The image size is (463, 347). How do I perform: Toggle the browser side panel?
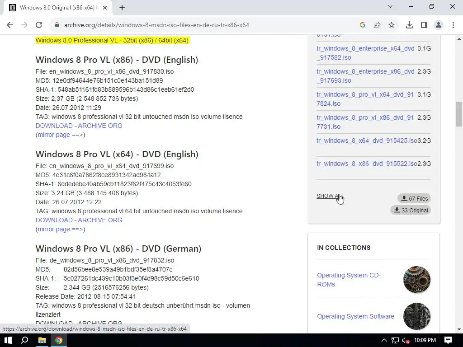(x=424, y=25)
